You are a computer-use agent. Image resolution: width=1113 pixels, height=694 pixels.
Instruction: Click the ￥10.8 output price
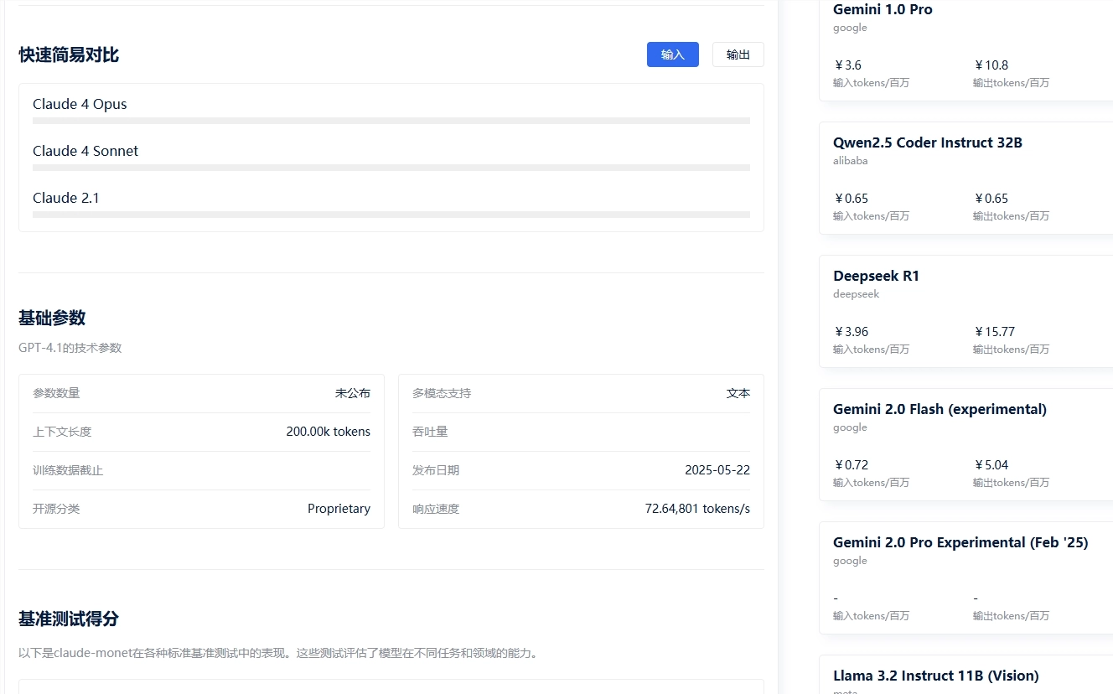click(x=991, y=65)
